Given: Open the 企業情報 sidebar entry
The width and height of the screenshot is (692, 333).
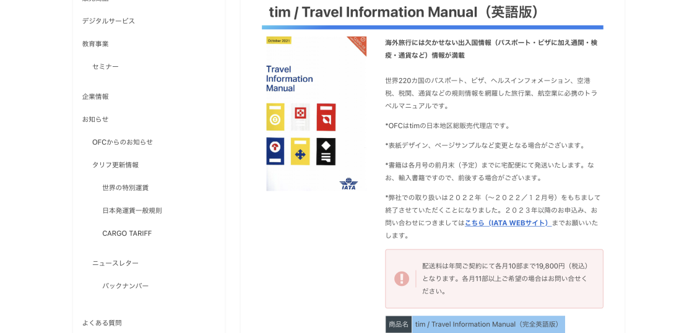Looking at the screenshot, I should 95,97.
